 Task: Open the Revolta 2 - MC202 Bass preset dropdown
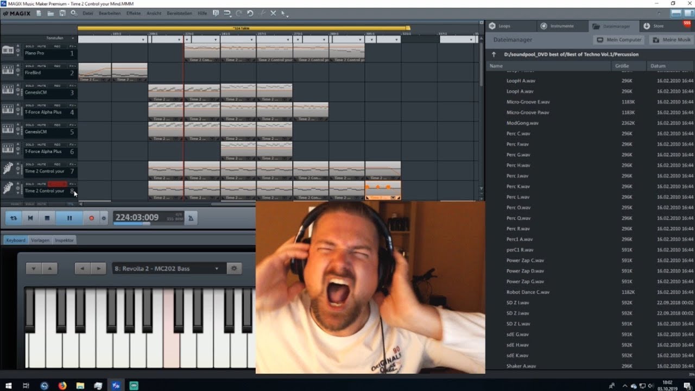168,268
